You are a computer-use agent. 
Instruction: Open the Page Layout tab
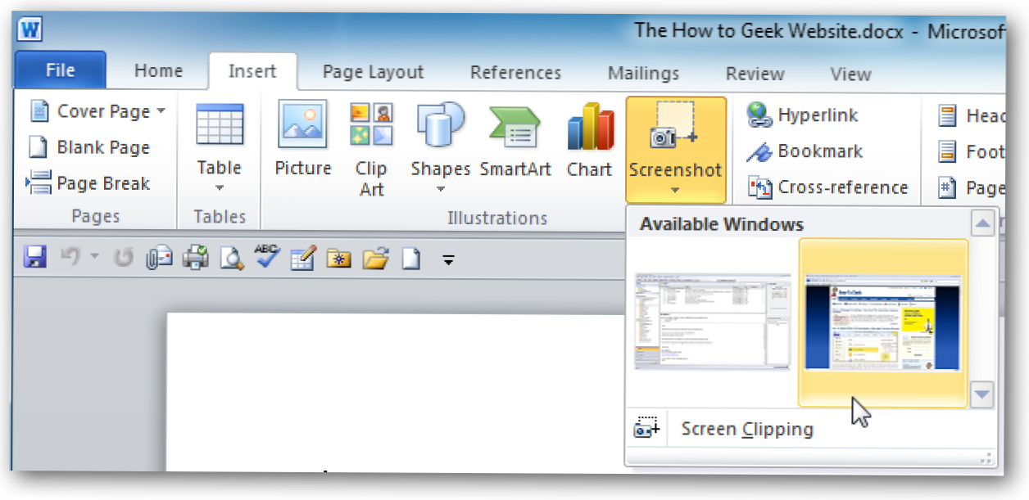point(373,73)
